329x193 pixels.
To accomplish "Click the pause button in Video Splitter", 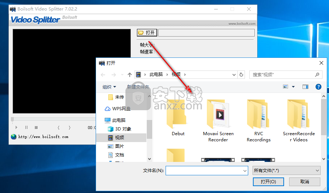I will click(x=26, y=127).
